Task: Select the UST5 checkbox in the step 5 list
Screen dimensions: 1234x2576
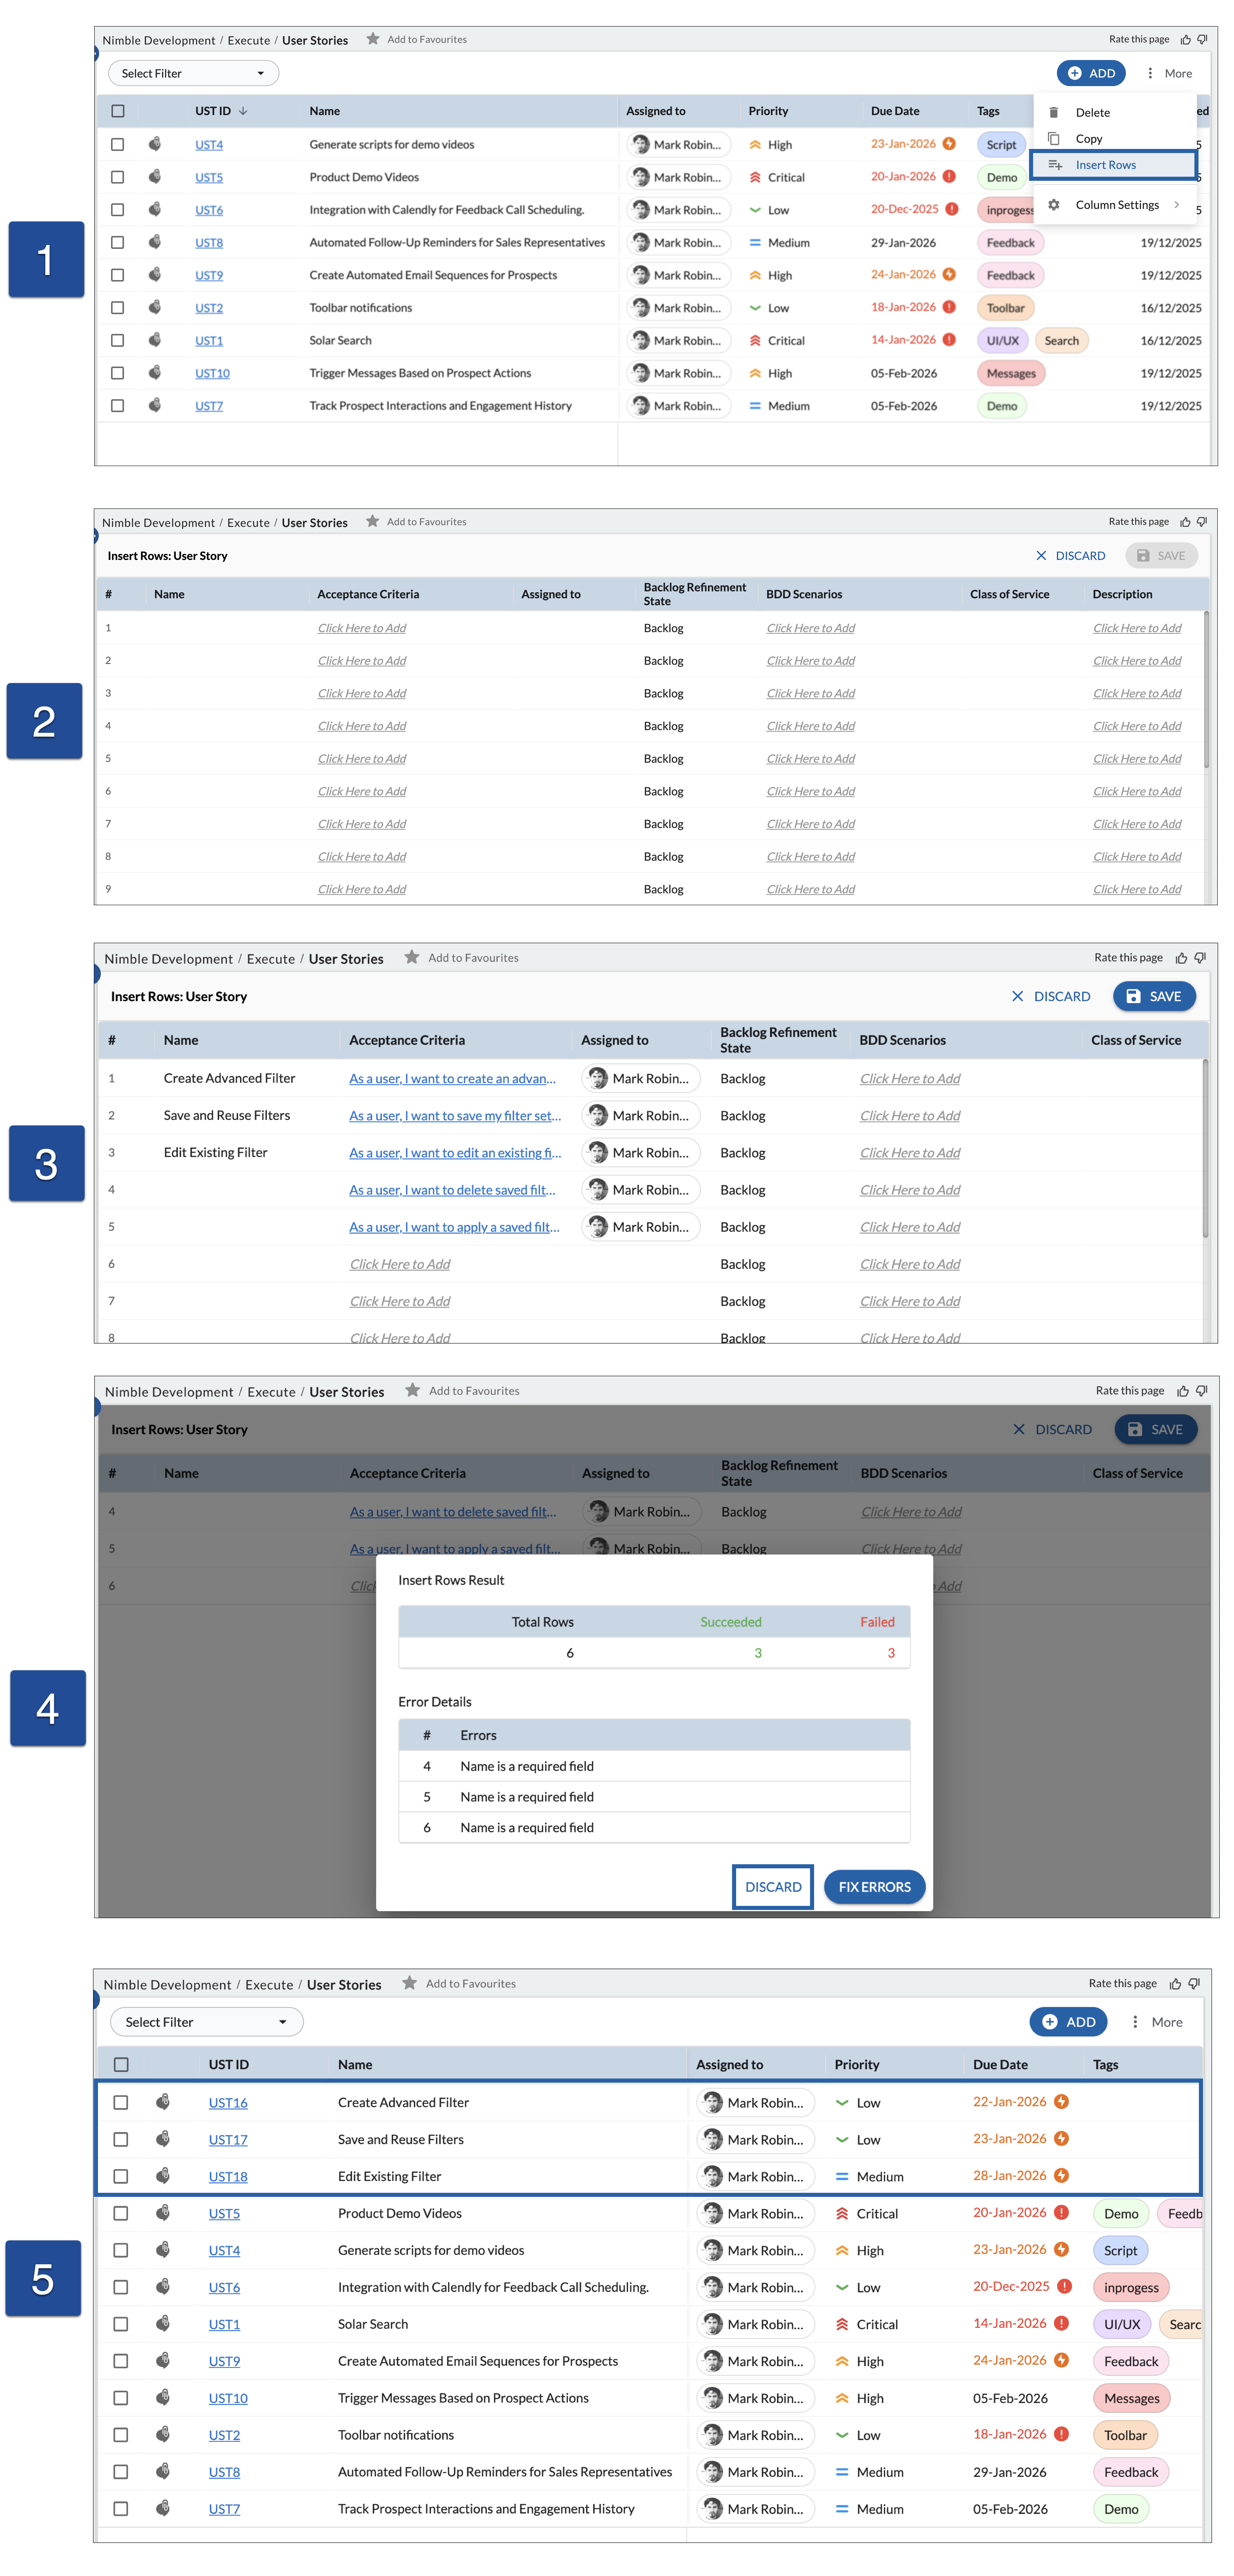Action: point(121,2214)
